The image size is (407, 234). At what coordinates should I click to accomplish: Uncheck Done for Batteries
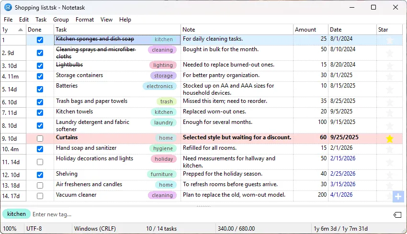point(40,89)
